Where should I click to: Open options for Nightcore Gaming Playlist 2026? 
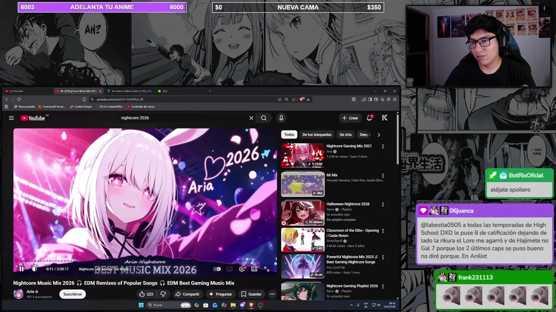383,286
